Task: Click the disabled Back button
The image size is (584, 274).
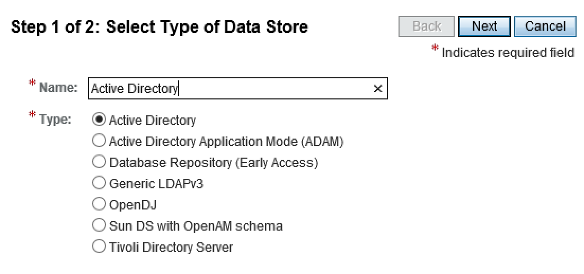Action: [427, 26]
